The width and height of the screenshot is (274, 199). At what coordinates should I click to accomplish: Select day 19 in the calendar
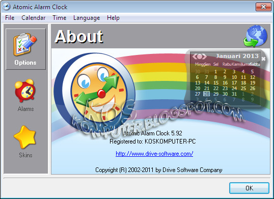pyautogui.click(x=253, y=83)
